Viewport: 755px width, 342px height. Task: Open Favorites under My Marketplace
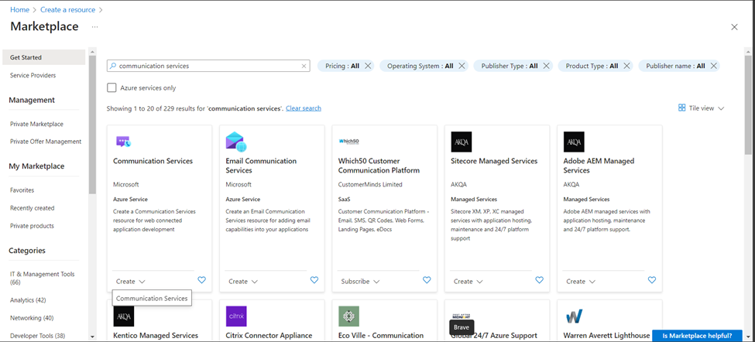tap(22, 190)
